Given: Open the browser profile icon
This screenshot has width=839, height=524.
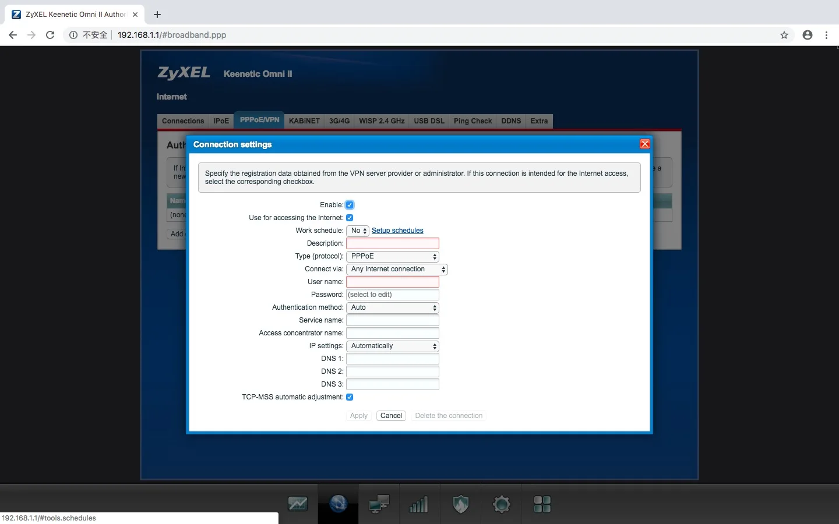Looking at the screenshot, I should (808, 35).
